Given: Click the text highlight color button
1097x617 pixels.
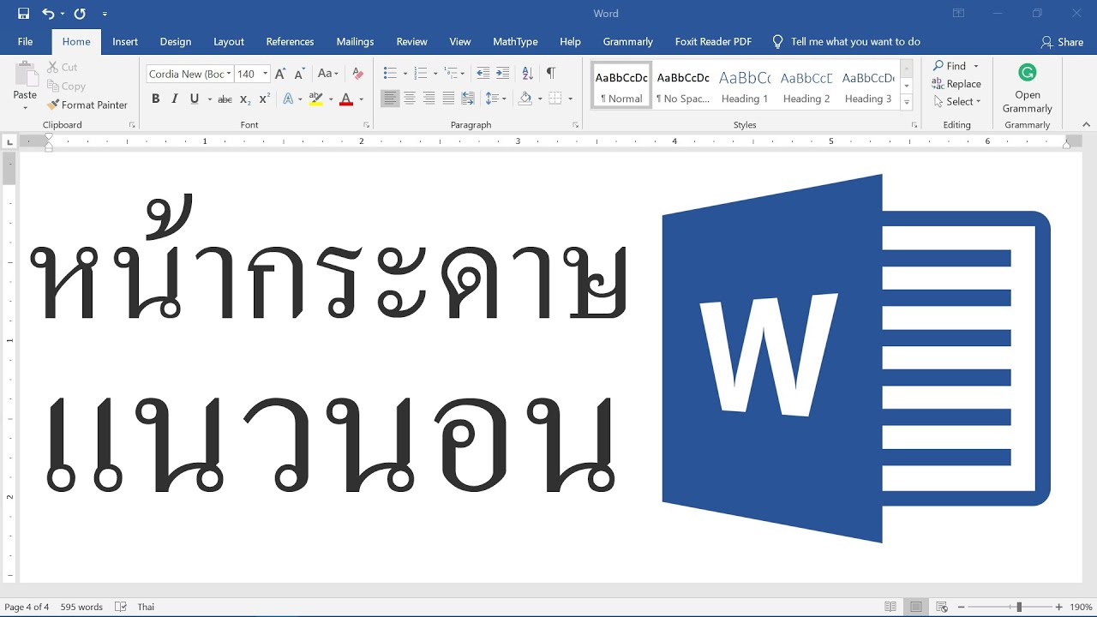Looking at the screenshot, I should coord(315,99).
